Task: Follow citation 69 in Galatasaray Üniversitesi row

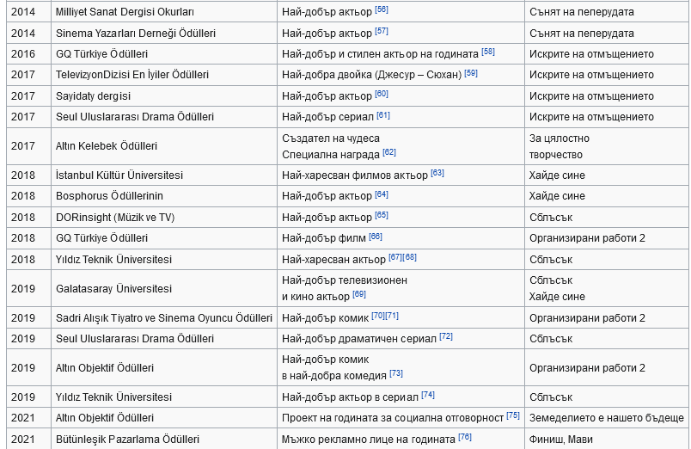Action: 359,294
